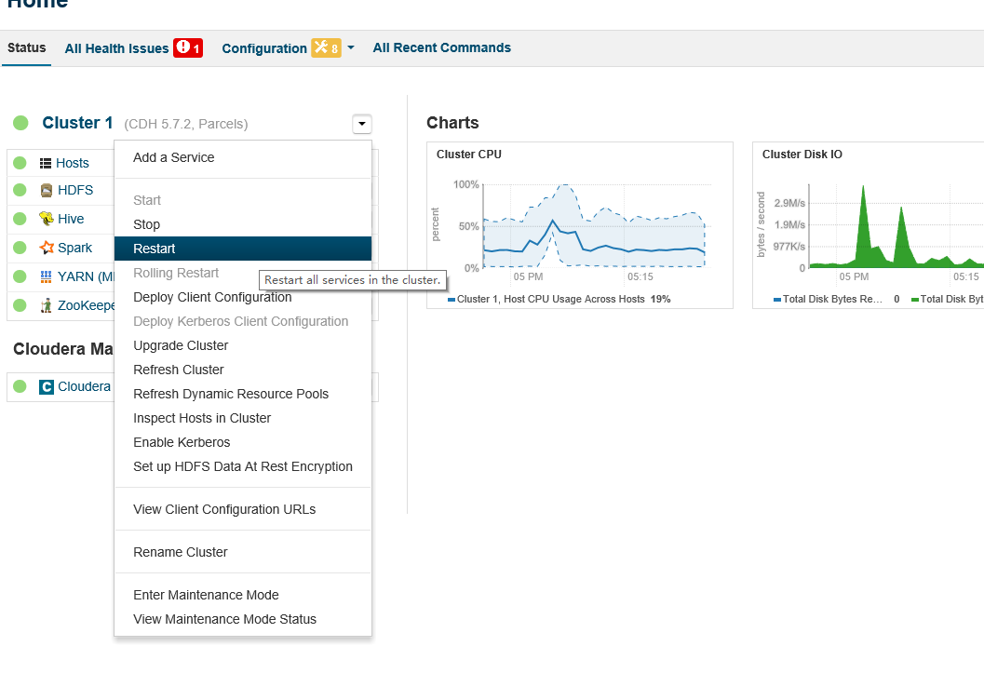This screenshot has width=984, height=673.
Task: Expand the Configuration tab dropdown caret
Action: 351,47
